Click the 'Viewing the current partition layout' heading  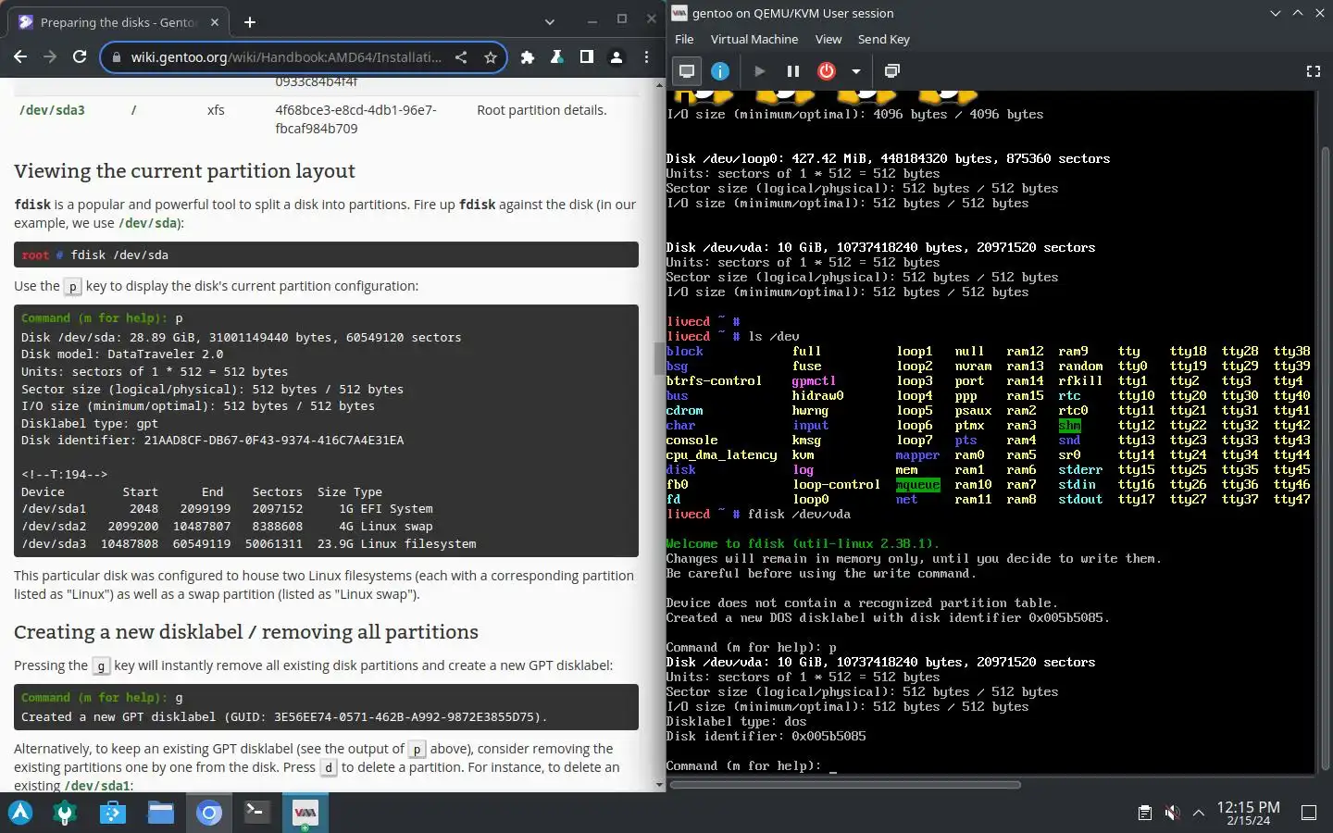pos(184,171)
